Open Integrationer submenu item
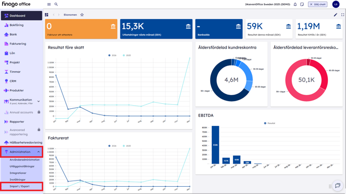 18,173
